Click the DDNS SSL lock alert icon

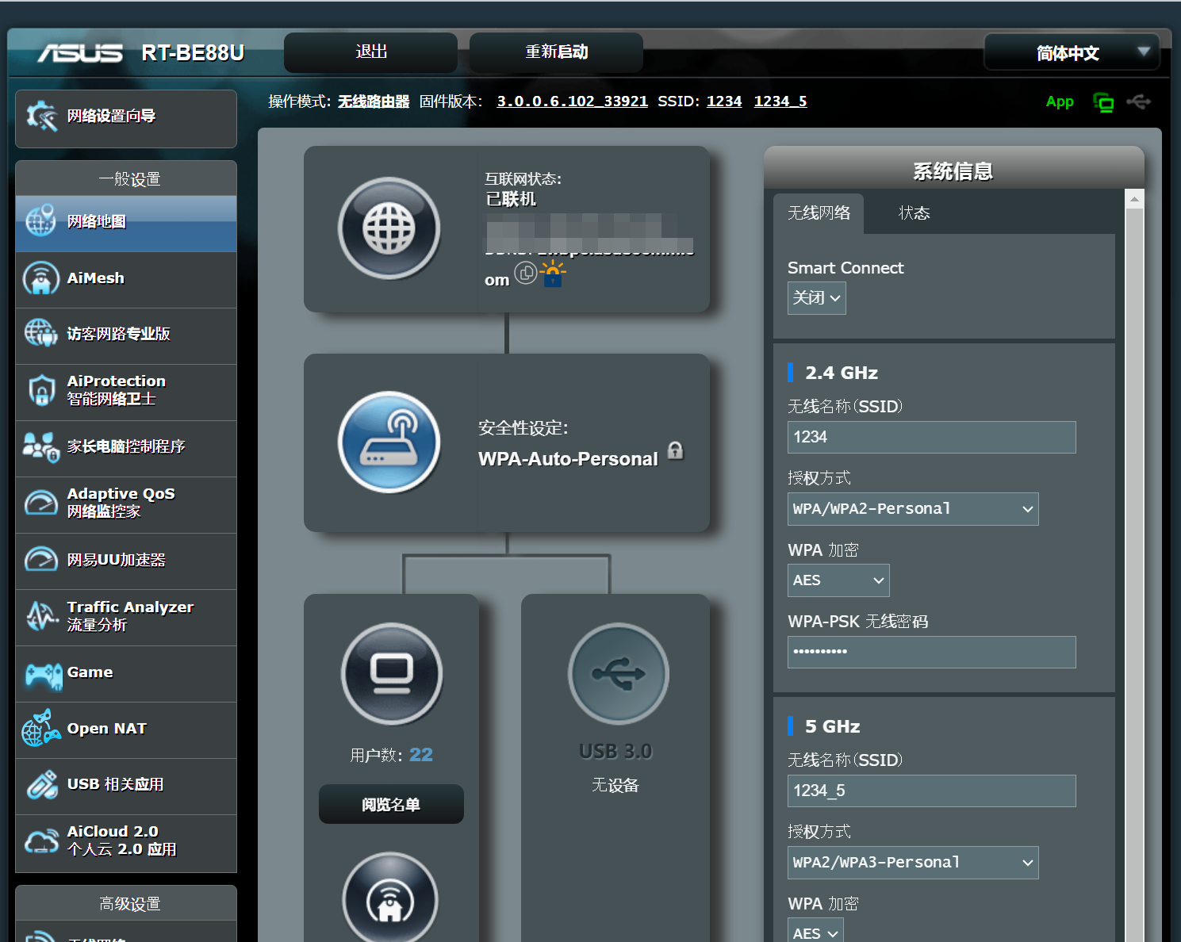[553, 274]
